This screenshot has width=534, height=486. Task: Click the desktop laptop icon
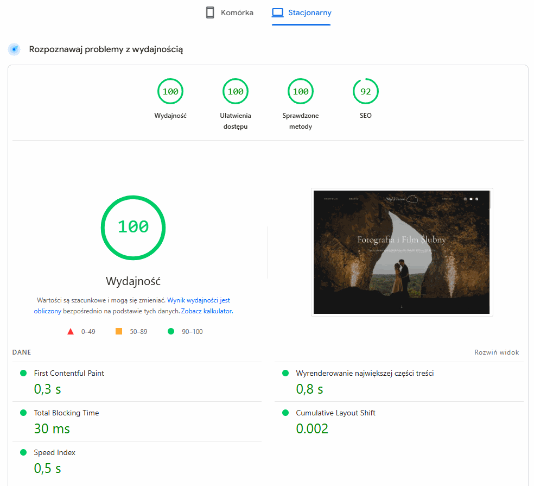tap(277, 12)
